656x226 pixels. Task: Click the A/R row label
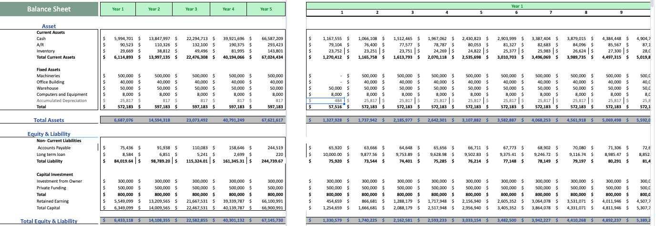41,45
